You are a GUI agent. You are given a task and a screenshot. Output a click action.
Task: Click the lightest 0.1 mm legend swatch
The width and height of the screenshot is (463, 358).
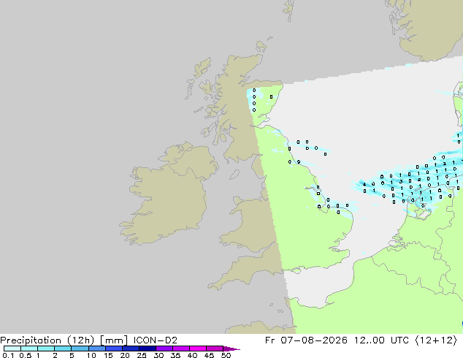point(12,349)
